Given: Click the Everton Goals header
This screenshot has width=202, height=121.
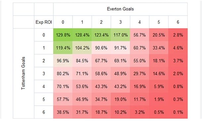Looking at the screenshot, I should (x=120, y=9).
